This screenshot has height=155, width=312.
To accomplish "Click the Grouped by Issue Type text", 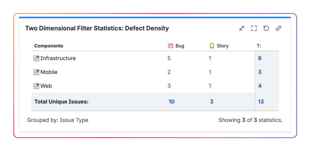I will (x=57, y=120).
